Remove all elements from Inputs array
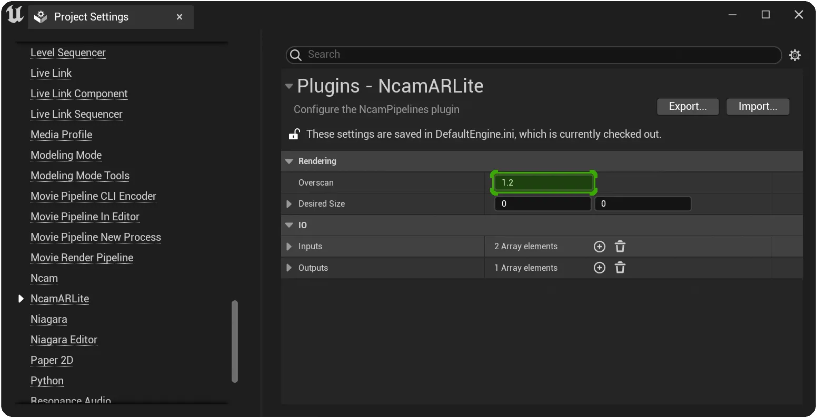This screenshot has width=817, height=418. point(620,247)
